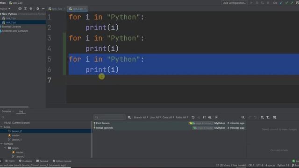Click Run with Coverage icon
The width and height of the screenshot is (299, 168).
pos(263,3)
